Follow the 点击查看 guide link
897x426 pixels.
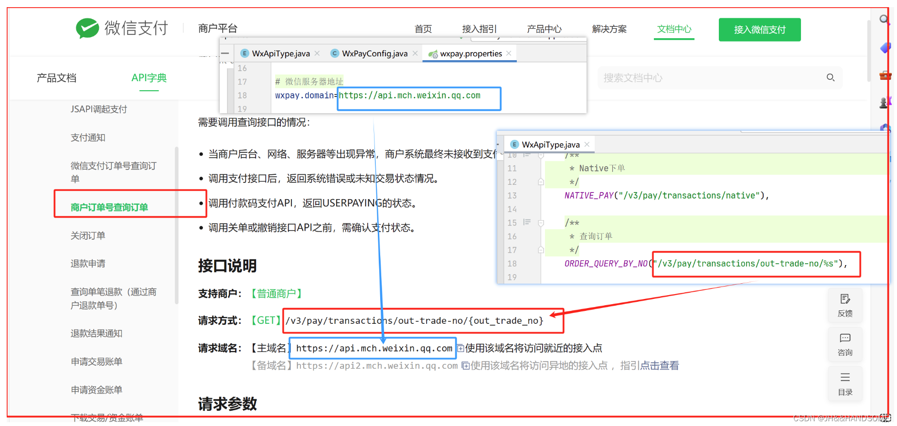point(660,366)
